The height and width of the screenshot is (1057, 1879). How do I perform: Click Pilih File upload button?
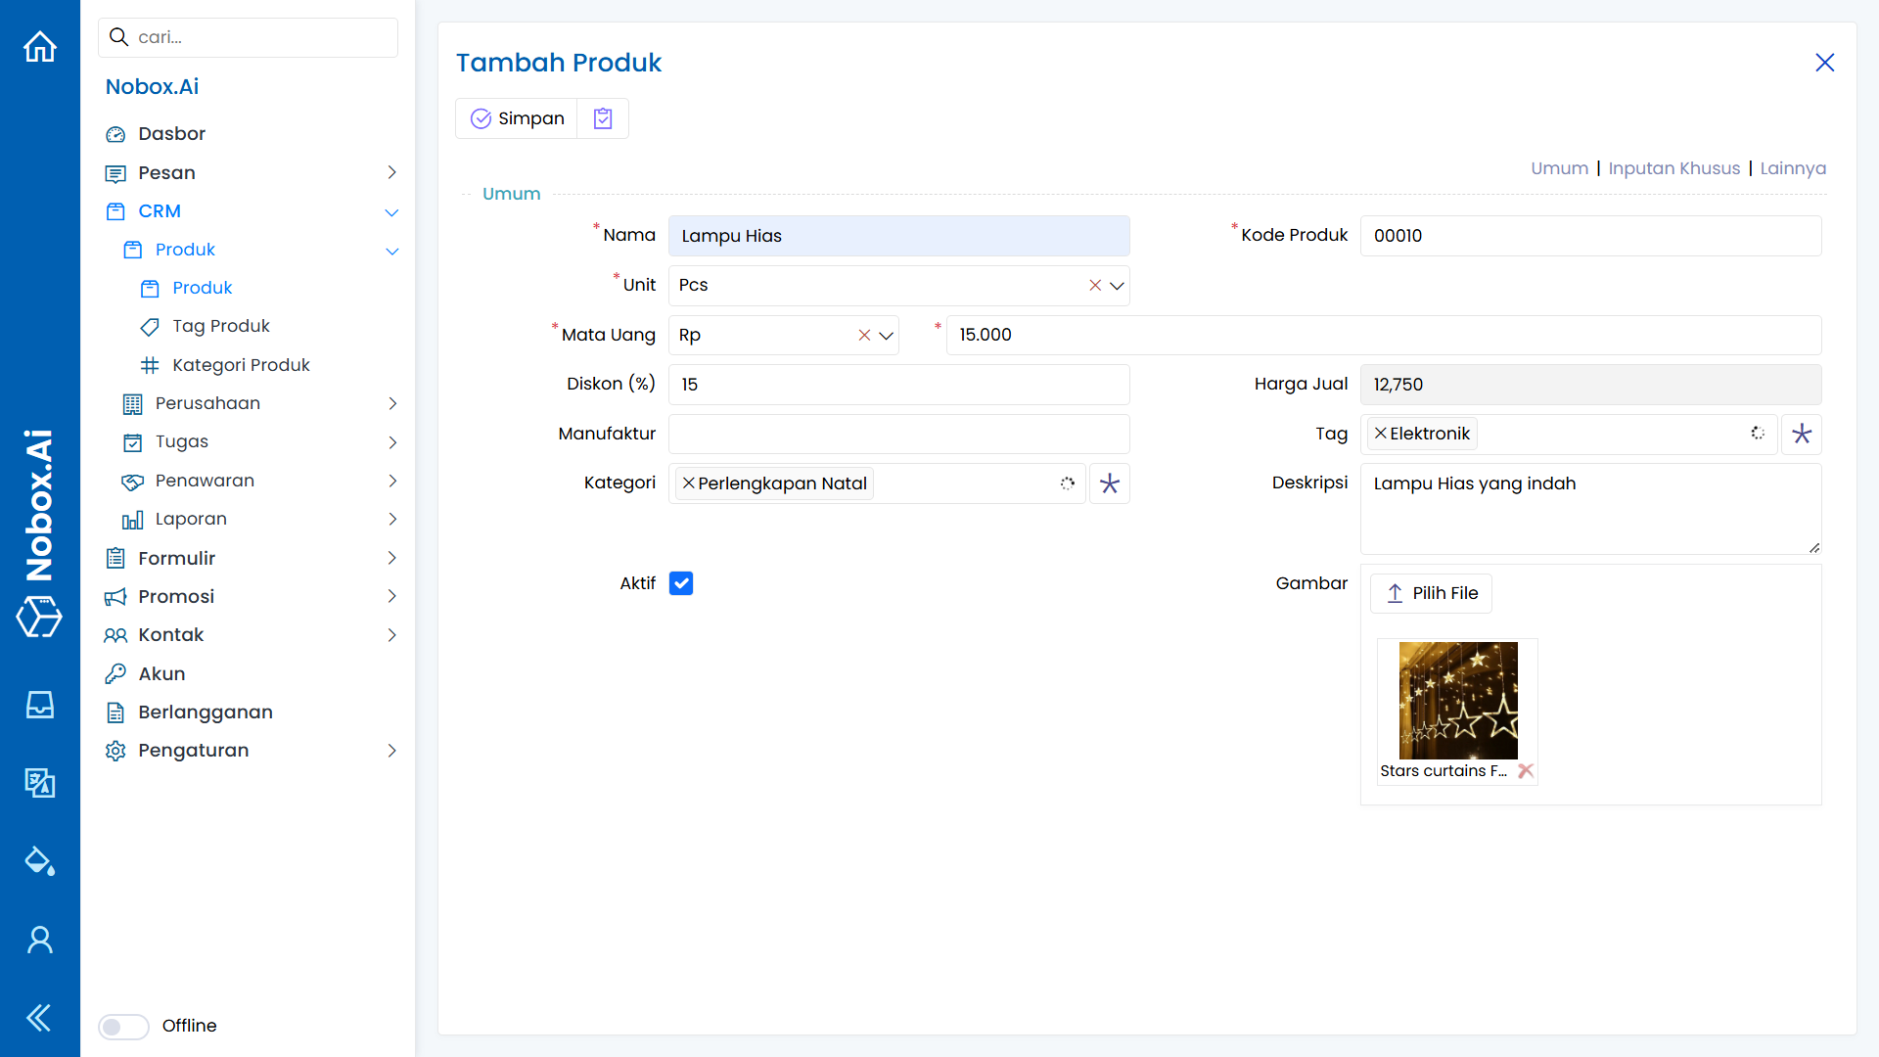point(1431,593)
